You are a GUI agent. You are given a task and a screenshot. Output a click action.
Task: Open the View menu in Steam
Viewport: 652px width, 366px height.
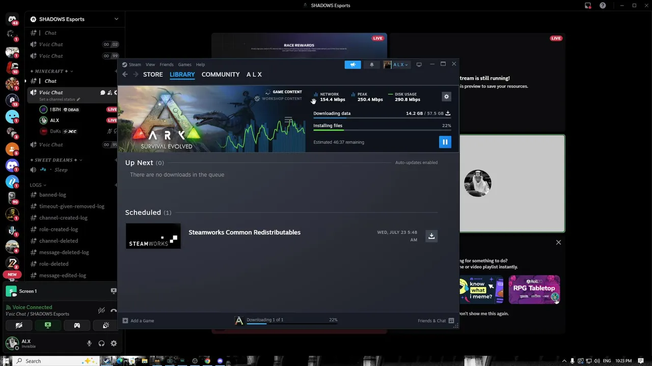(x=150, y=65)
